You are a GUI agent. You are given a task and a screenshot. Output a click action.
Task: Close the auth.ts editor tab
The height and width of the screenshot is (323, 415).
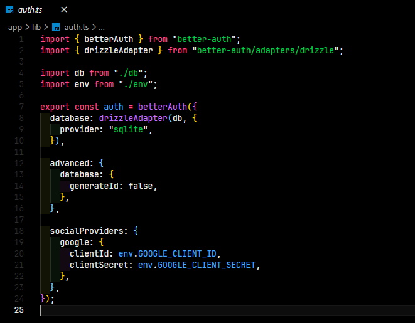64,10
